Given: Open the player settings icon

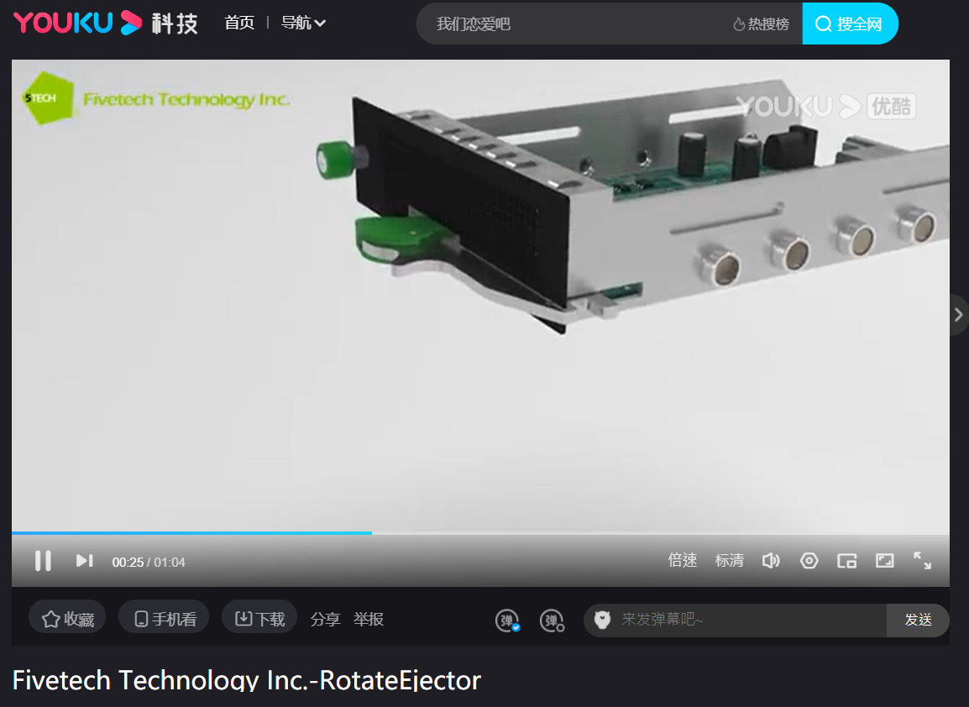Looking at the screenshot, I should click(x=809, y=561).
